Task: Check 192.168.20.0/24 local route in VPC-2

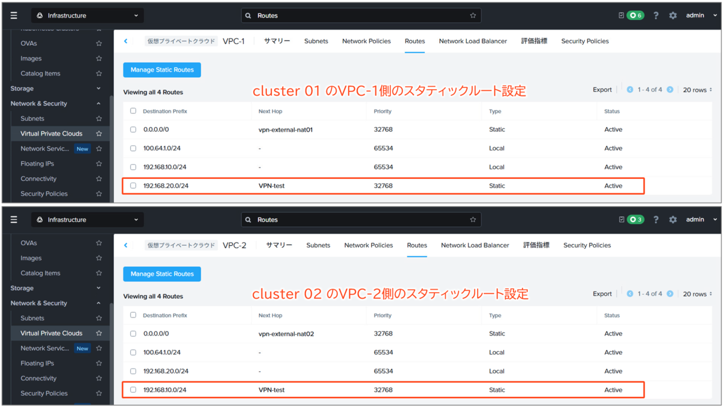Action: coord(133,371)
